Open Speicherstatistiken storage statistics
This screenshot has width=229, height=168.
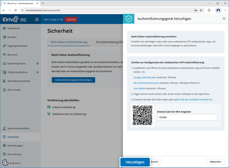click(x=18, y=128)
